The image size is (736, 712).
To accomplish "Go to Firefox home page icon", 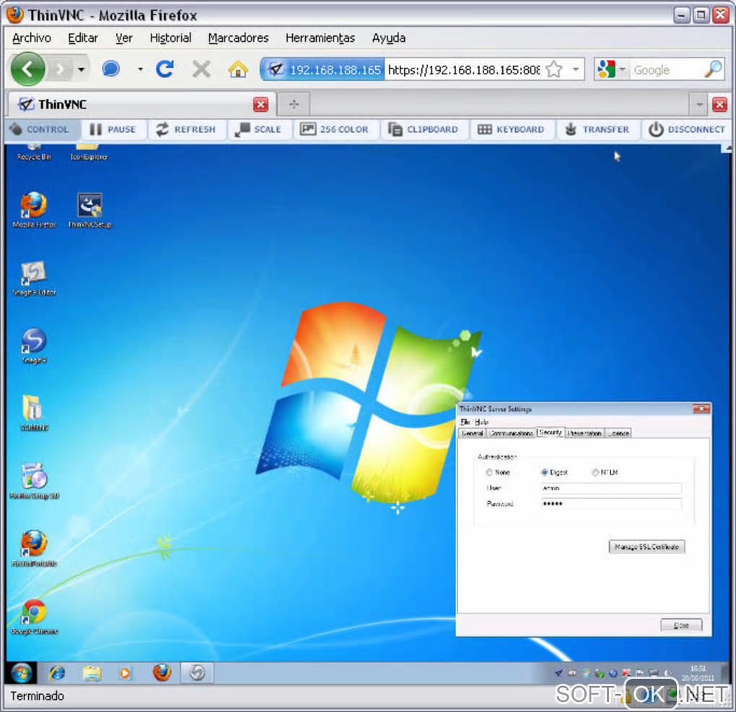I will 238,69.
